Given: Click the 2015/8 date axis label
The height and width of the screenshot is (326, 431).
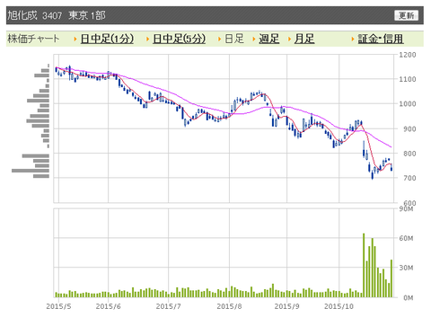Looking at the screenshot, I should (229, 306).
